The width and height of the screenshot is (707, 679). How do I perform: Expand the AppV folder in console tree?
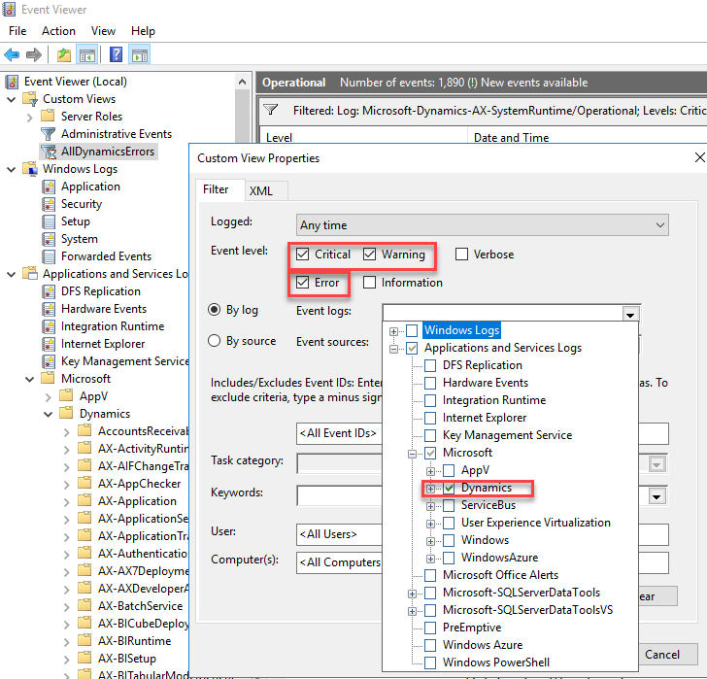(49, 396)
